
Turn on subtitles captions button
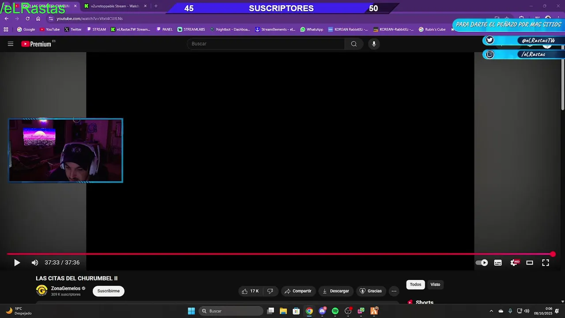(x=498, y=263)
